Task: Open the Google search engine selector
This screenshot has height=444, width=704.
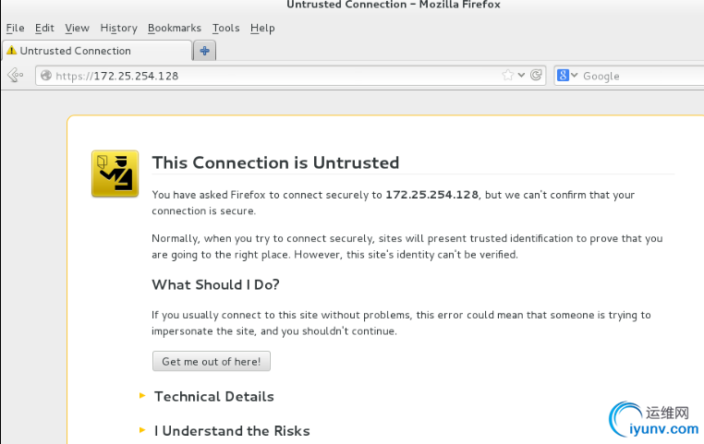Action: pyautogui.click(x=567, y=76)
